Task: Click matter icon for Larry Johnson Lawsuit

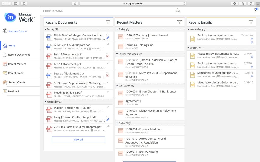Action: (121, 37)
